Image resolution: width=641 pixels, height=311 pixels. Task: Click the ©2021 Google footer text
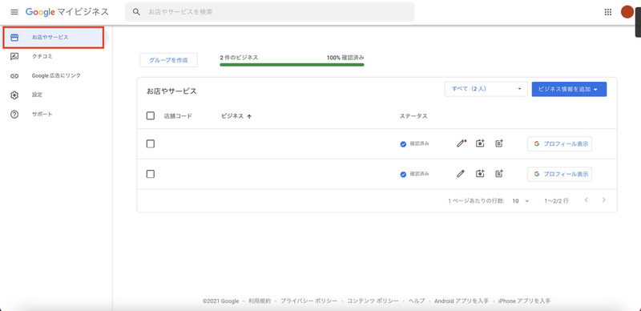pyautogui.click(x=221, y=301)
